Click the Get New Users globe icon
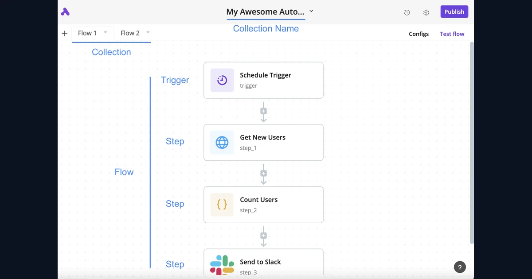Screen dimensions: 532x279 (222, 142)
